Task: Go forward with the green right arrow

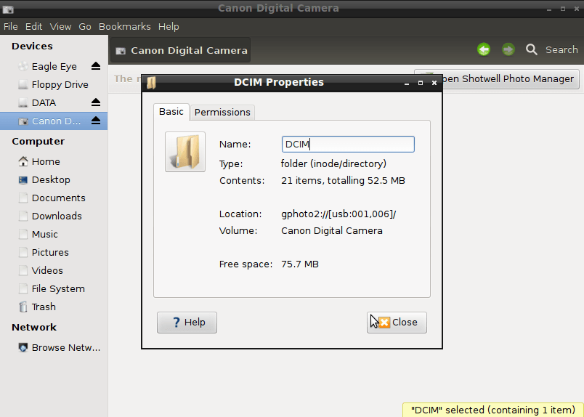Action: point(508,49)
